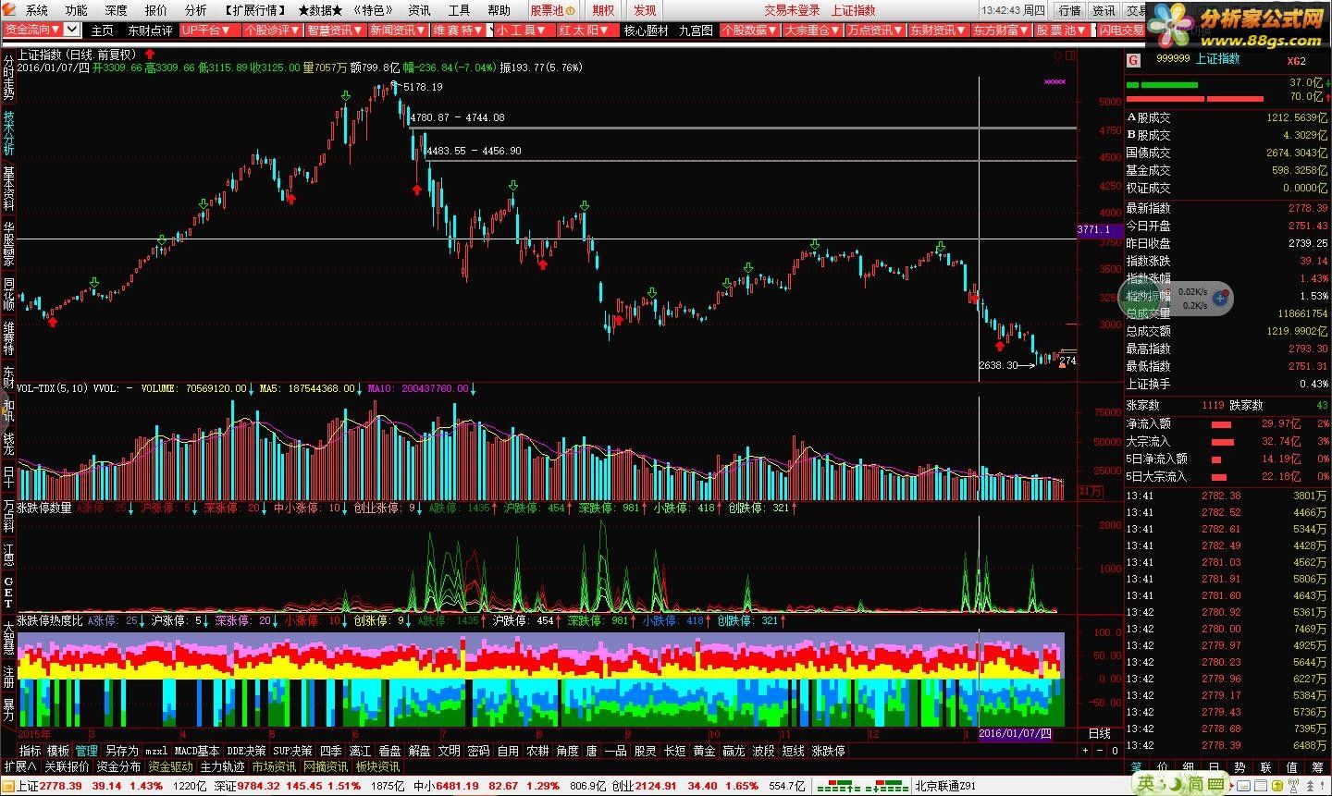Screen dimensions: 1332x796
Task: Click the 行情 button at top right
Action: [x=1069, y=11]
